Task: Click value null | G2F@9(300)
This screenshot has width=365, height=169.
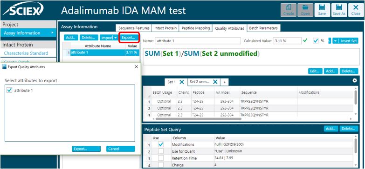Action: pos(229,144)
